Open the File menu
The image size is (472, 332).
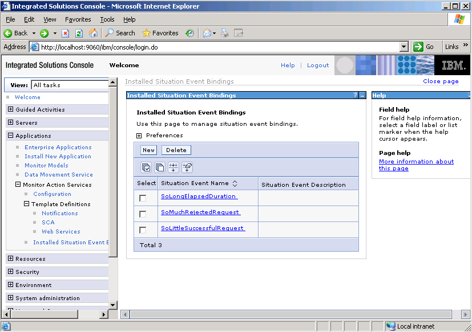pos(10,19)
